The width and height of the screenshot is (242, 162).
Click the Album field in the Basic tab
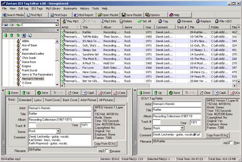(x=59, y=120)
